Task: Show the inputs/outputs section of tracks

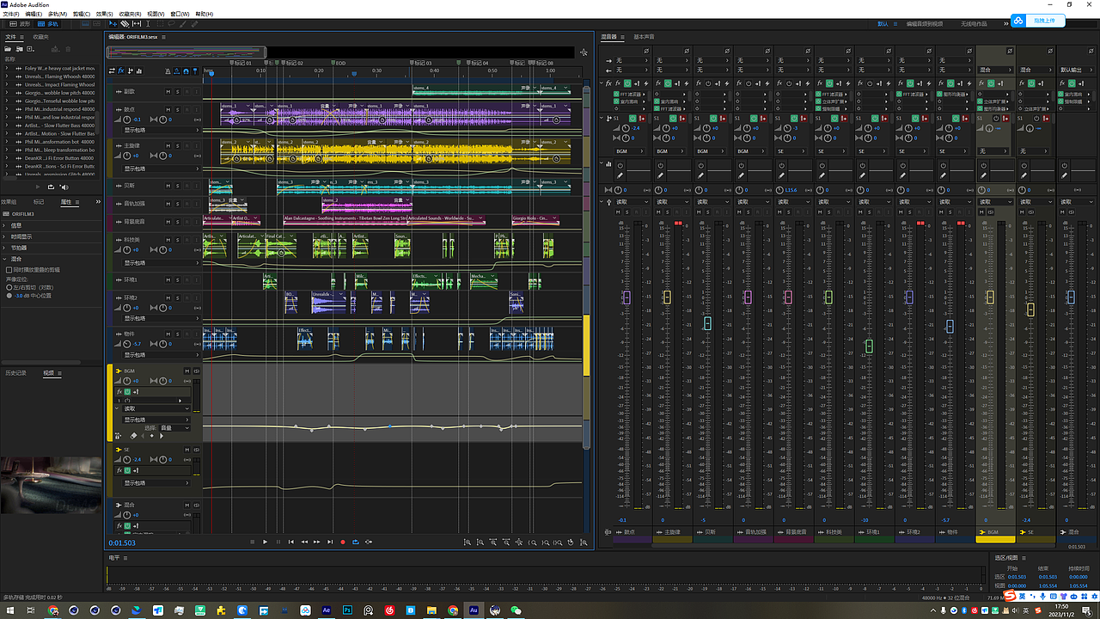Action: point(112,70)
